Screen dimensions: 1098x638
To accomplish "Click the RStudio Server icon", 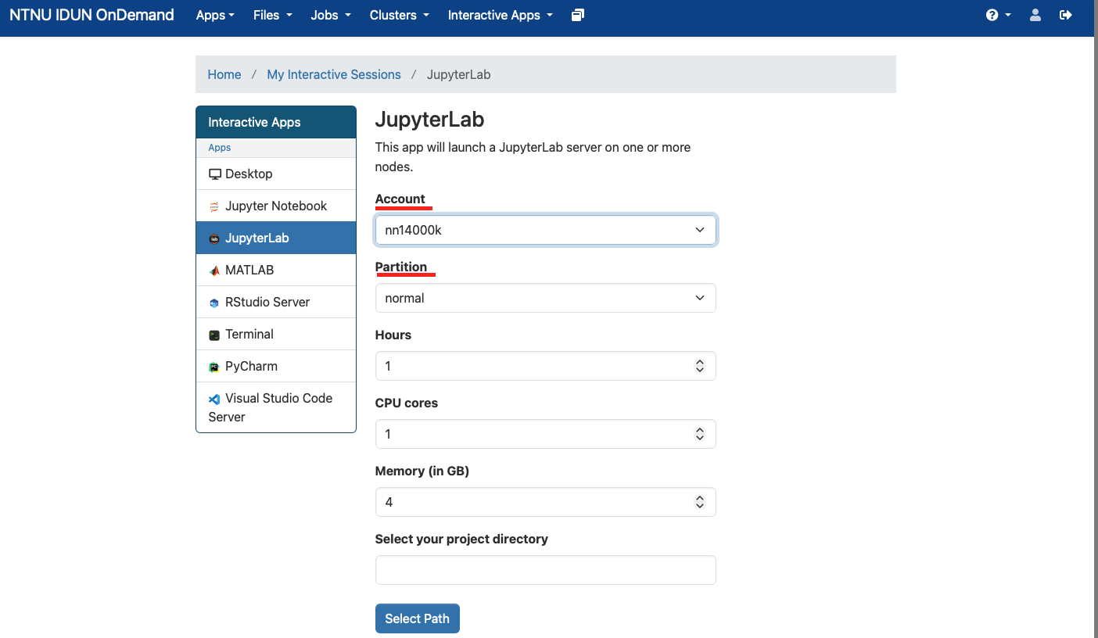I will pos(214,303).
